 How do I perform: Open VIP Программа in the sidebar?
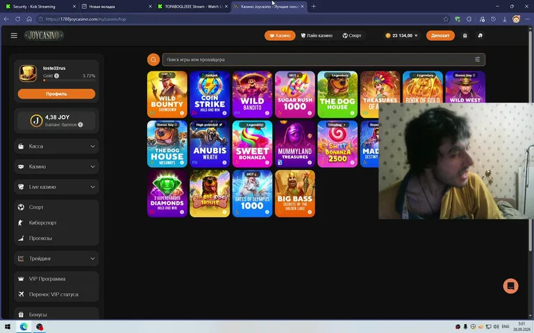[56, 279]
